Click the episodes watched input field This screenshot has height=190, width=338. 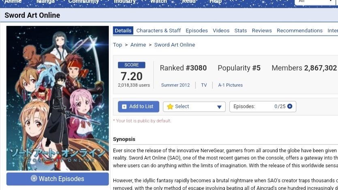[x=263, y=107]
